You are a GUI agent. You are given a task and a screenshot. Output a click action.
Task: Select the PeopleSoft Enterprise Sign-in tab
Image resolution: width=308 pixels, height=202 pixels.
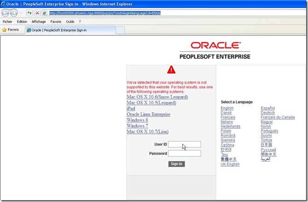point(70,30)
